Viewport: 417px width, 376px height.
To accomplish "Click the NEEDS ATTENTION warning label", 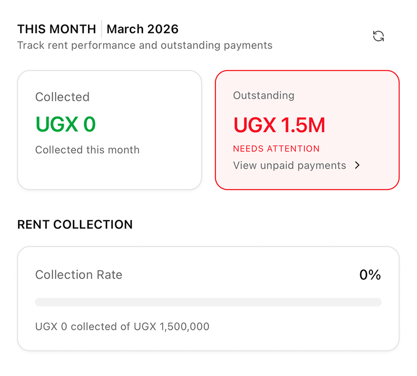I will [x=276, y=148].
